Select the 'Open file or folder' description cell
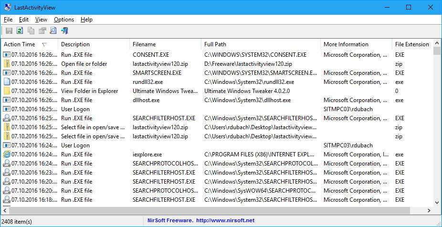The height and width of the screenshot is (227, 442). (x=84, y=64)
